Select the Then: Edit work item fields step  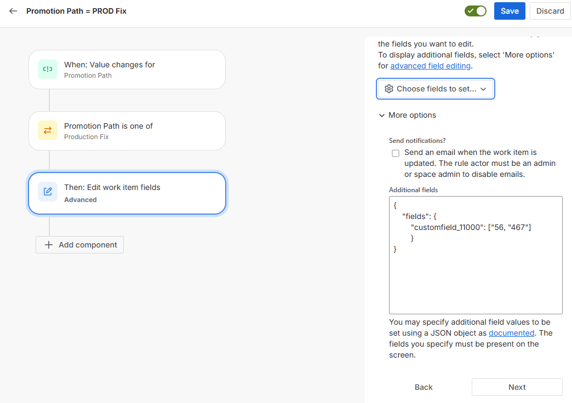pos(127,193)
